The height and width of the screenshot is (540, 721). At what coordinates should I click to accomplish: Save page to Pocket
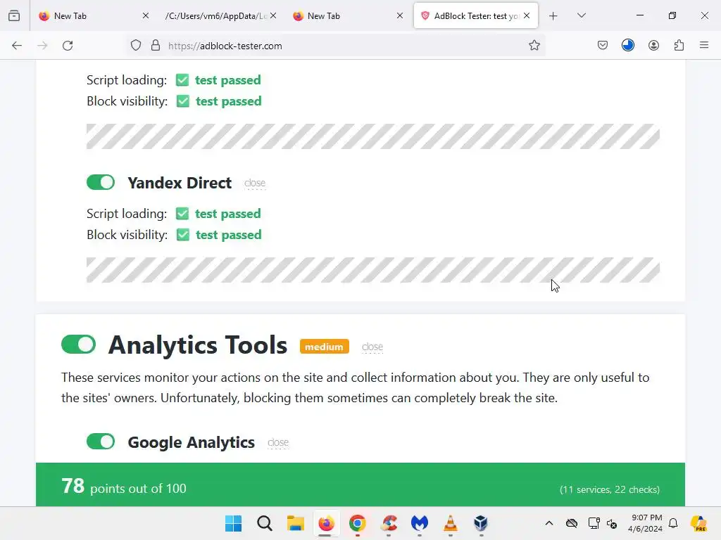coord(603,46)
